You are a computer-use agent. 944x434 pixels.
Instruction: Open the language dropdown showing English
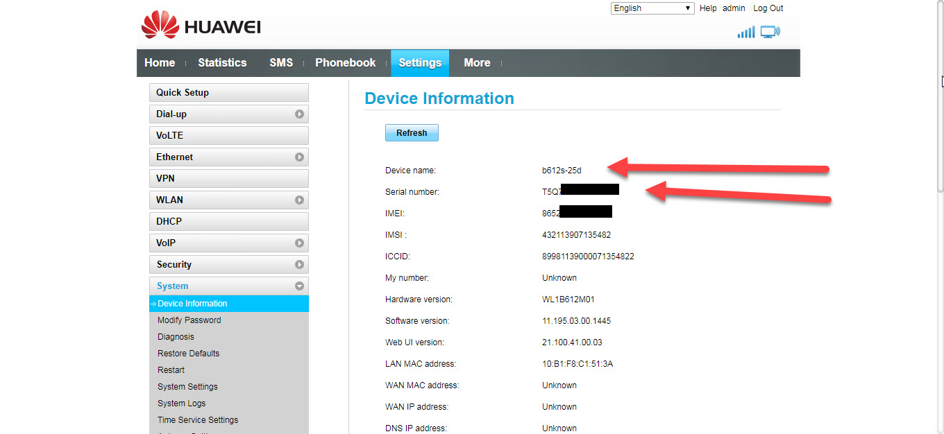click(x=652, y=8)
